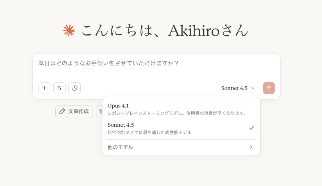
Task: Click the right arrow beside 他のモデル
Action: 251,147
